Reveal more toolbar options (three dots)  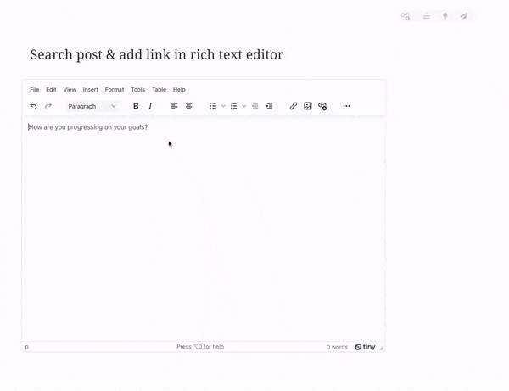346,106
